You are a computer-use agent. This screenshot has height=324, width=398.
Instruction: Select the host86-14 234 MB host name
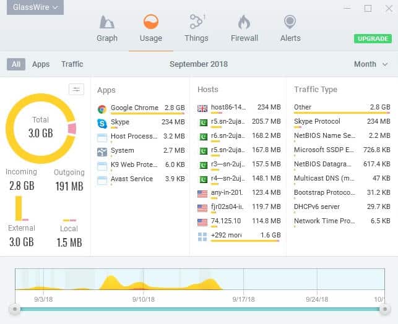[228, 107]
